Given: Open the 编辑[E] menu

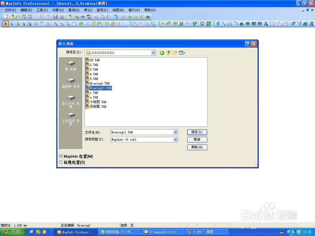Looking at the screenshot, I should (26, 10).
